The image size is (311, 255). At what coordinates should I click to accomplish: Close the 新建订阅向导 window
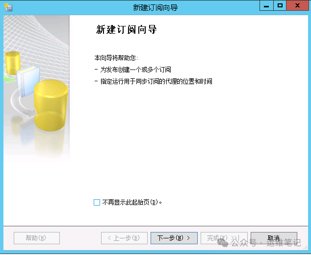click(298, 5)
